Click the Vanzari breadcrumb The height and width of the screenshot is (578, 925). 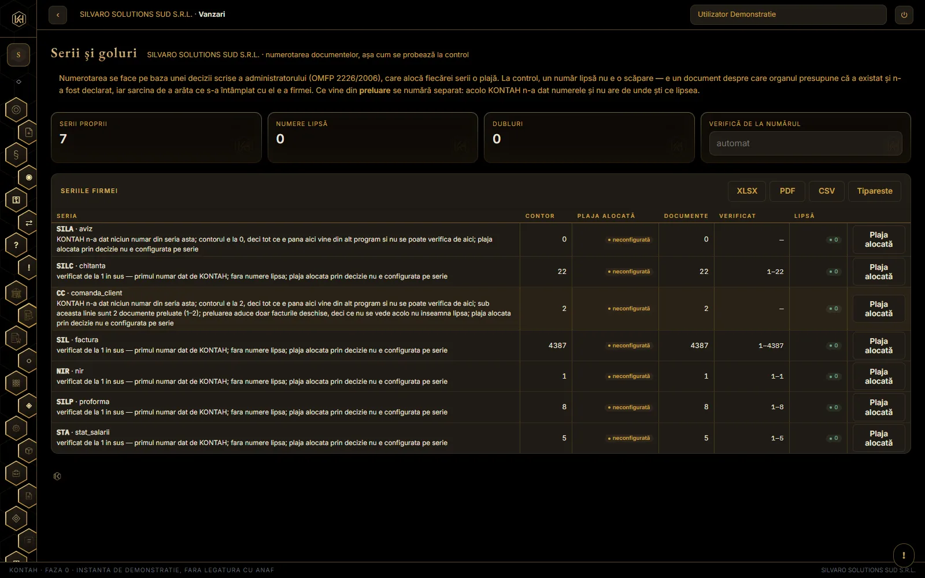212,14
